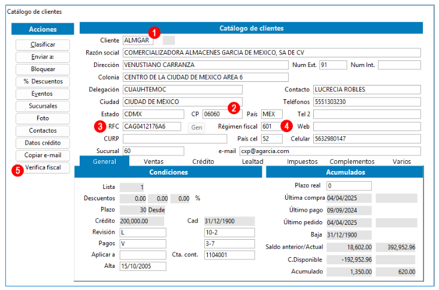Click the Dirección field VENUSTIANO CARRANZA
The width and height of the screenshot is (439, 290).
[205, 65]
